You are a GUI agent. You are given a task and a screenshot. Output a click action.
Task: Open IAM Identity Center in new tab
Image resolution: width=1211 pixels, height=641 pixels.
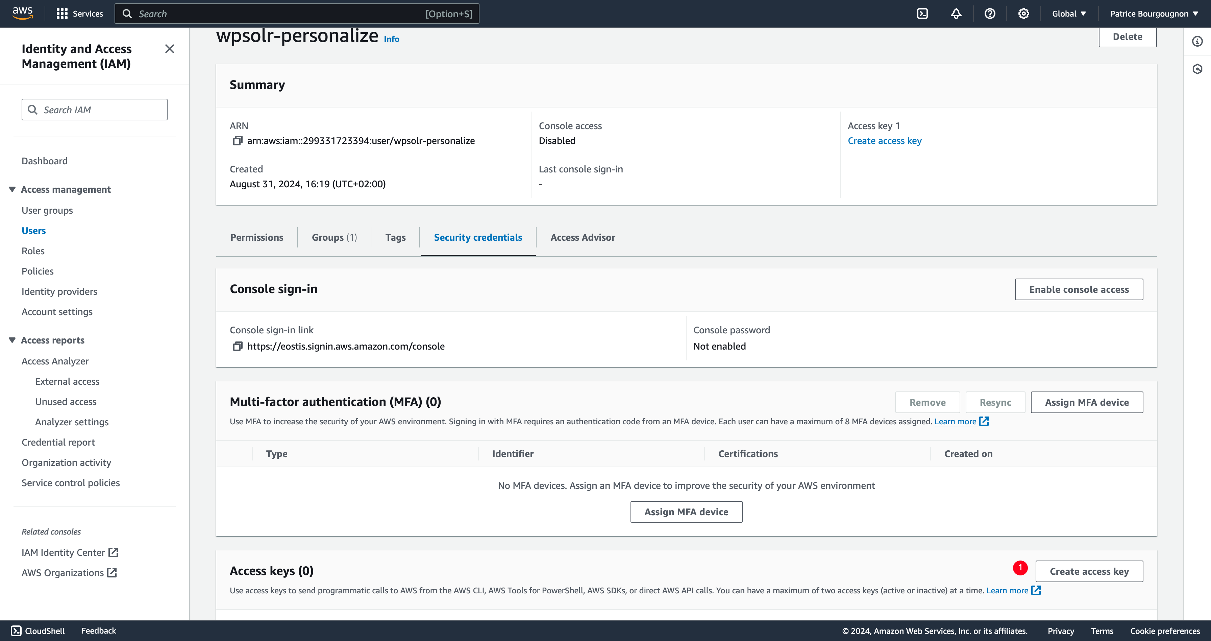(70, 552)
